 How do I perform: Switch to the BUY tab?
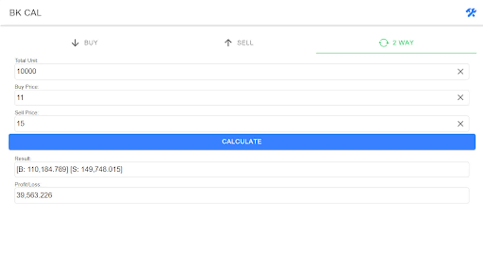[x=91, y=43]
